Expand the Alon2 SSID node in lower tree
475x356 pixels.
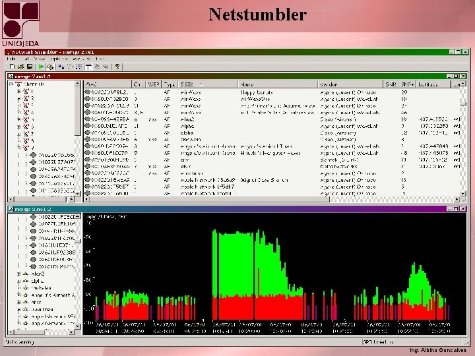point(18,274)
